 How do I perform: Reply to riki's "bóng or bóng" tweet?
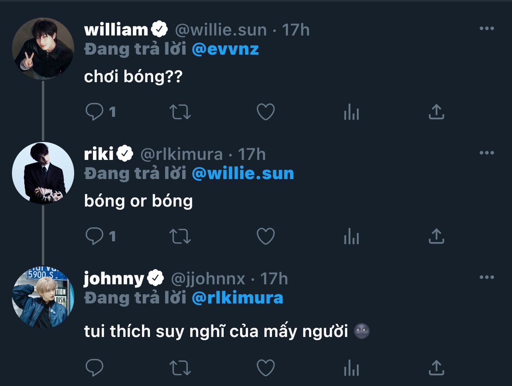pos(95,236)
